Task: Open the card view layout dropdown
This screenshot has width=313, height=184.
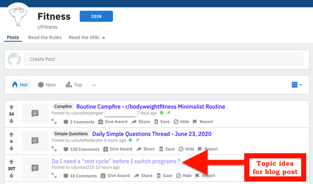Action: pos(297,85)
